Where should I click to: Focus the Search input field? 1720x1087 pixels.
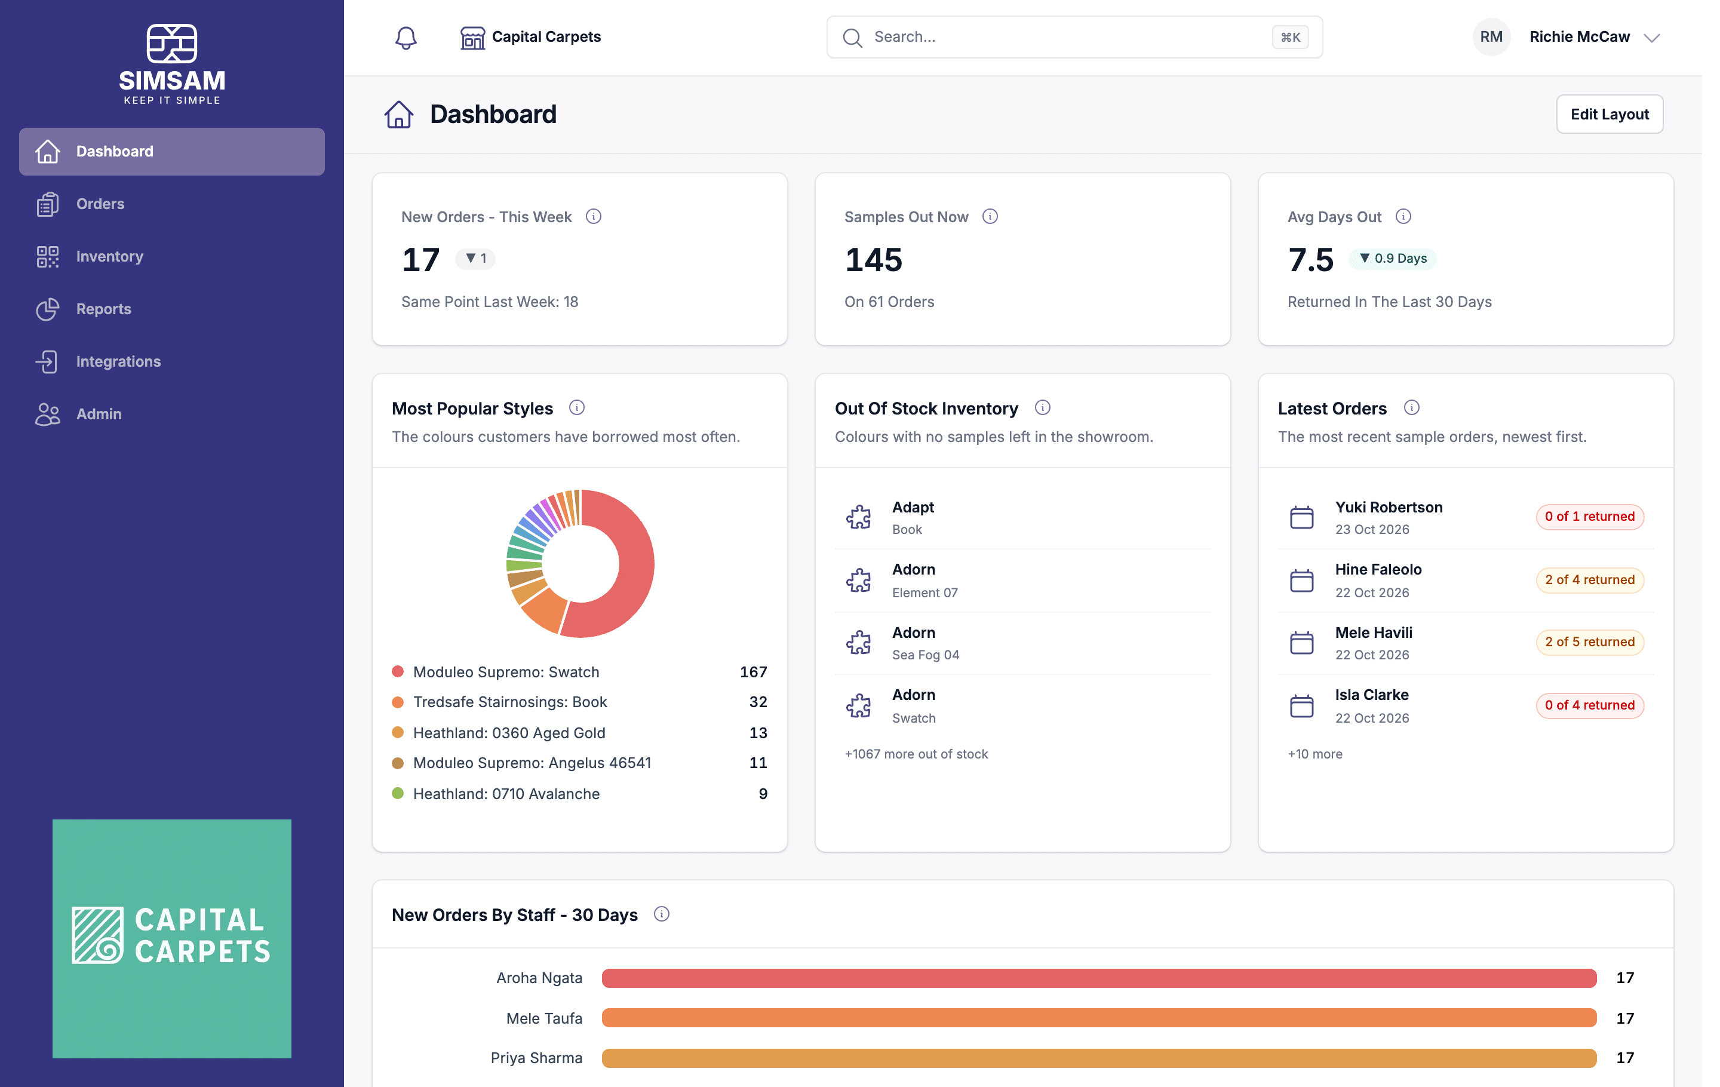click(x=1074, y=37)
